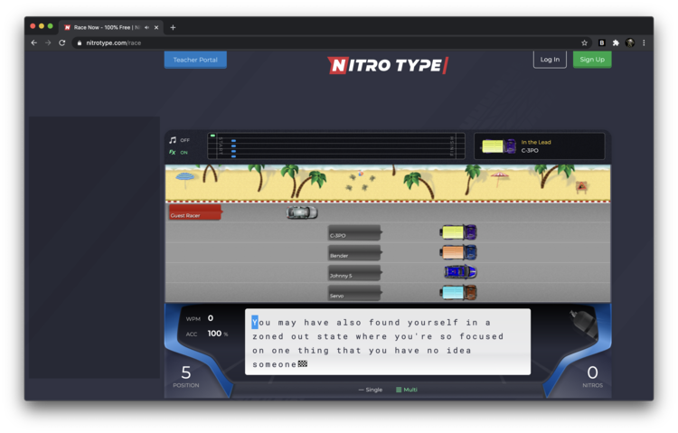Click the NITROS counter
The width and height of the screenshot is (678, 433).
click(592, 376)
